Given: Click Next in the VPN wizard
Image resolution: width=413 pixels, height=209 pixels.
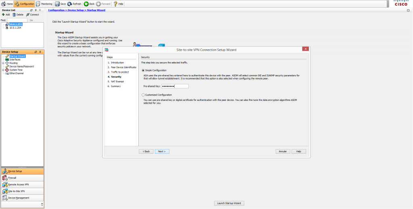Looking at the screenshot, I should click(162, 152).
